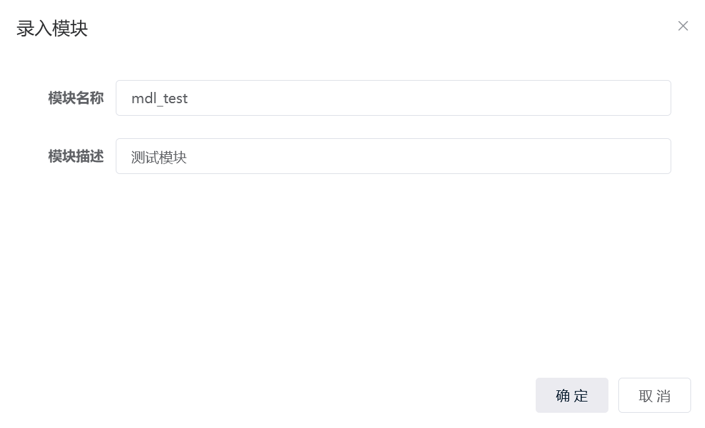The height and width of the screenshot is (428, 705).
Task: Select the module description text box
Action: (x=393, y=156)
